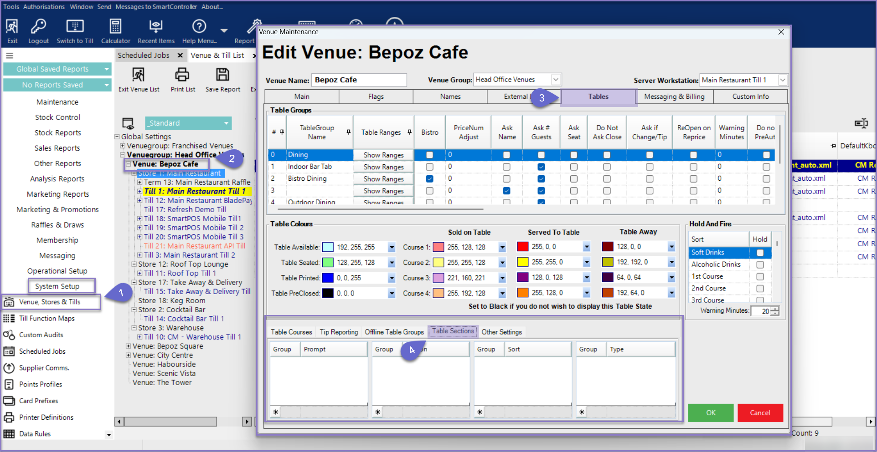
Task: Open the Help Menu dropdown arrow
Action: coord(224,30)
